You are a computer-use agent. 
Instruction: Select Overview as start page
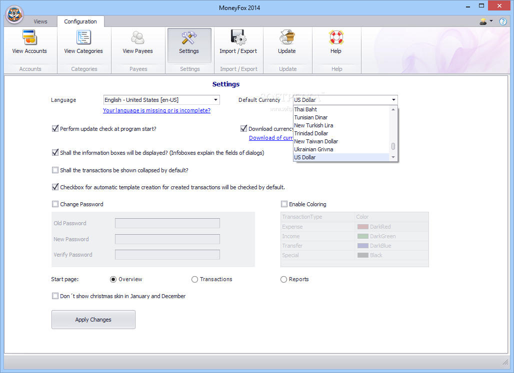coord(113,279)
